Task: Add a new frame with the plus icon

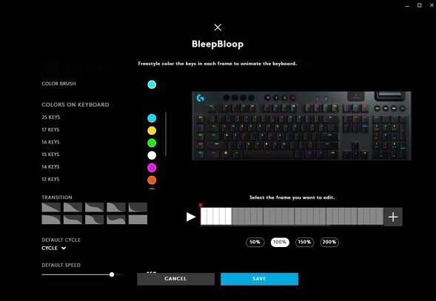Action: [x=393, y=217]
